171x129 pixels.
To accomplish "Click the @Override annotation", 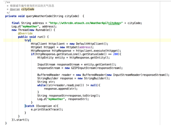I will point(25,33).
